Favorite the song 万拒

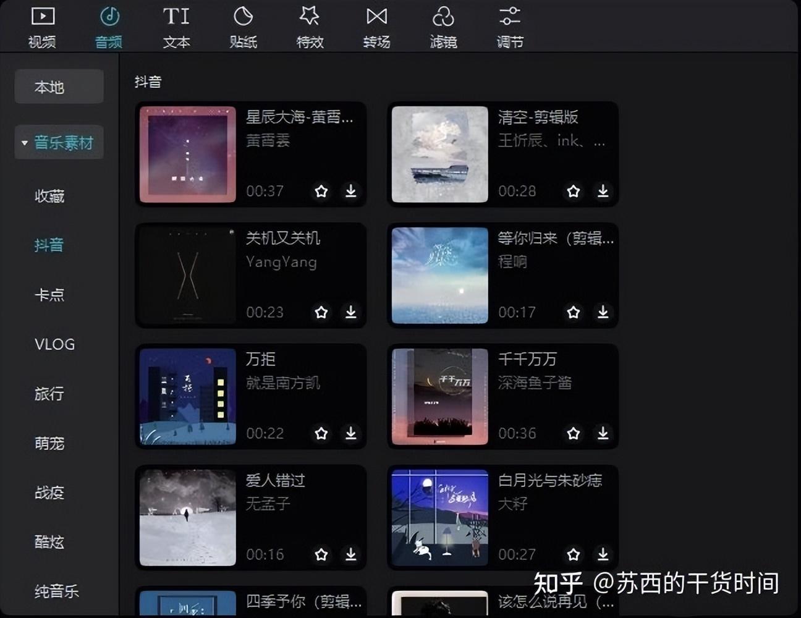click(321, 433)
